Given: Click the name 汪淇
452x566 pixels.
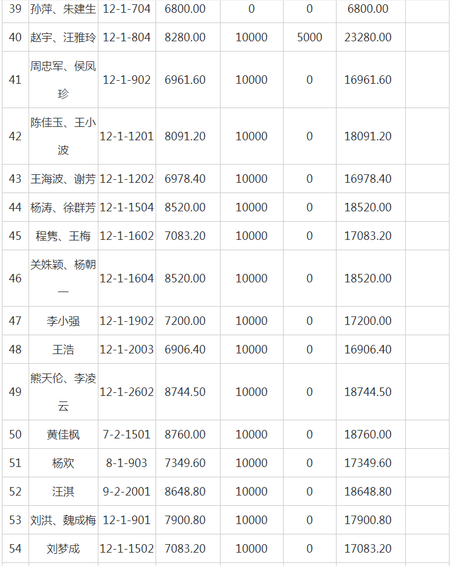Looking at the screenshot, I should click(x=63, y=491).
